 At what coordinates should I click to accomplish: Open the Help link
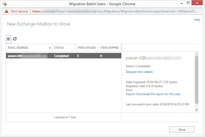(197, 20)
